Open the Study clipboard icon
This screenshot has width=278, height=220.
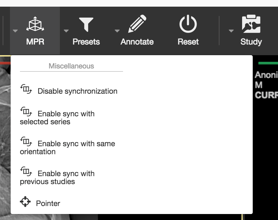point(251,24)
